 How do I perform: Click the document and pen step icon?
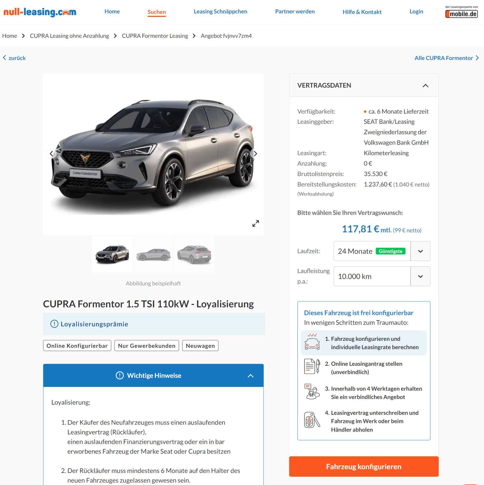point(312,366)
